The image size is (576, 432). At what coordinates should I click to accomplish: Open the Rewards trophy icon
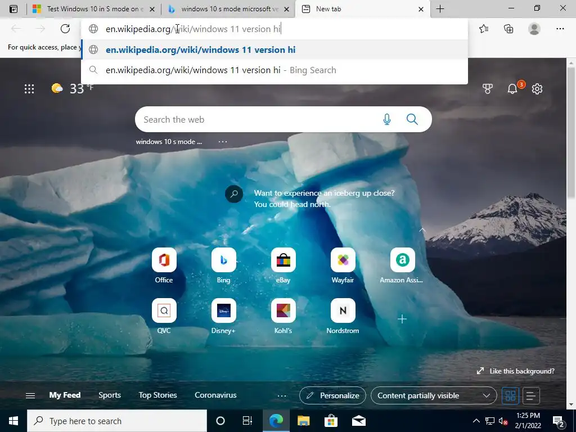[488, 88]
